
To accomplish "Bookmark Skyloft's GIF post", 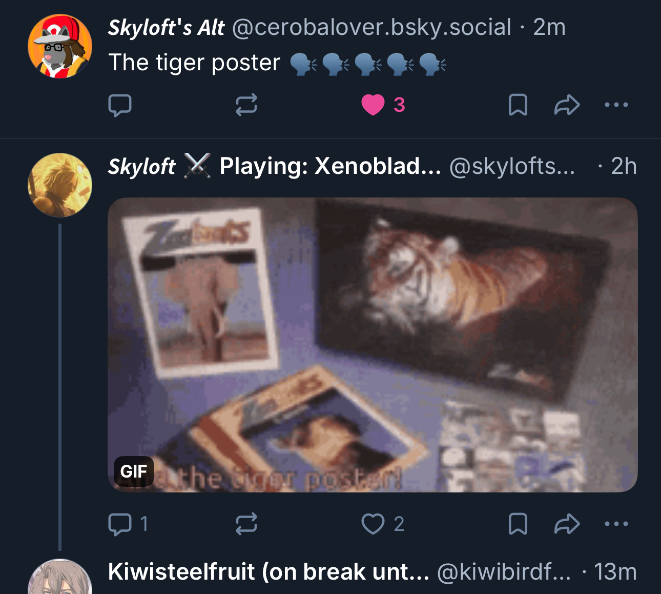I will pyautogui.click(x=518, y=524).
